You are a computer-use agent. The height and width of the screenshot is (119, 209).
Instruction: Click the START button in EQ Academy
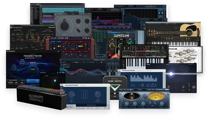coord(33,81)
